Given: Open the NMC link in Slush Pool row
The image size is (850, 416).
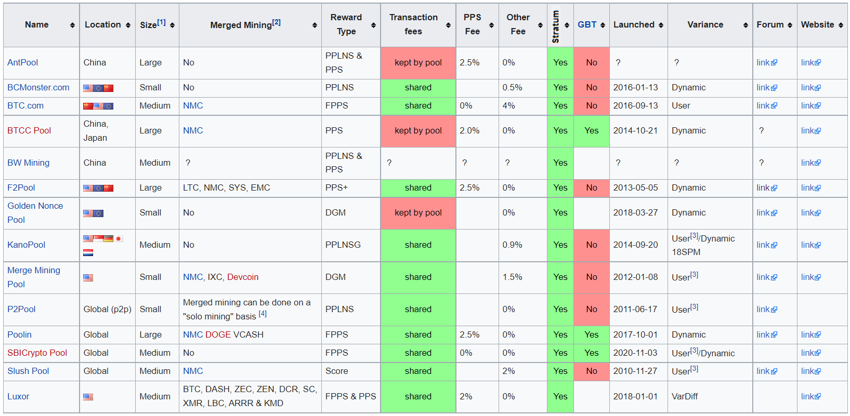Looking at the screenshot, I should coord(193,371).
